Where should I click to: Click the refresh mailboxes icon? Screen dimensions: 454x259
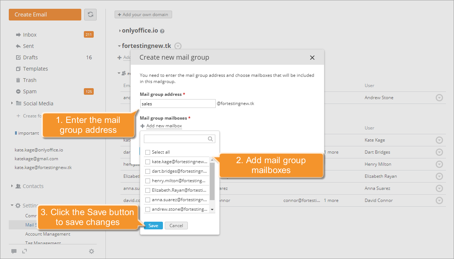90,15
